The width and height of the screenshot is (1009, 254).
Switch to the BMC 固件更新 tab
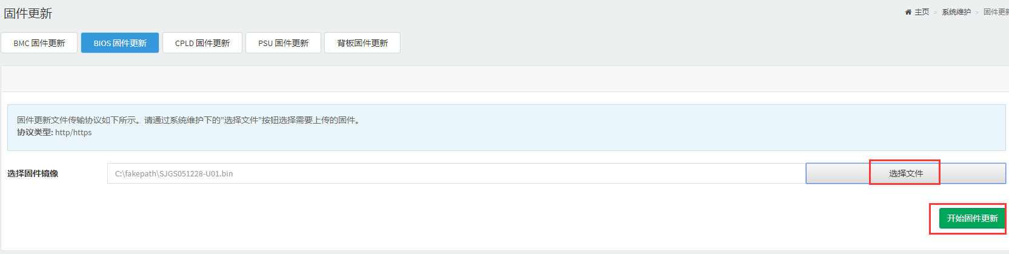pyautogui.click(x=39, y=43)
